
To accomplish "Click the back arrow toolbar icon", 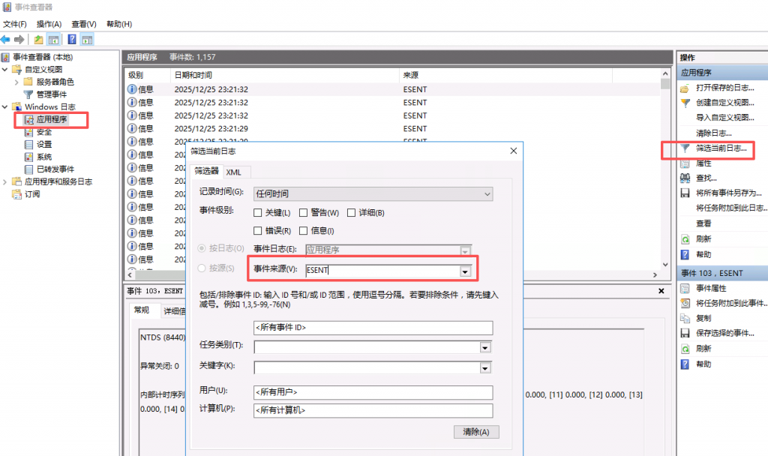I will pyautogui.click(x=6, y=40).
